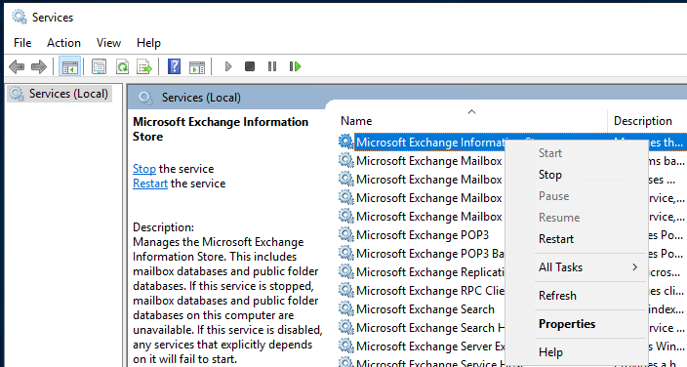Select the Microsoft Exchange Search service
Viewport: 687px width, 367px height.
425,309
